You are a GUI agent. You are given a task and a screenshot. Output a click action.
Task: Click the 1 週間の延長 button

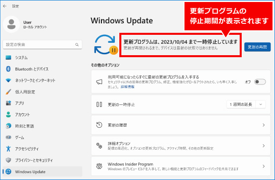tap(241, 104)
